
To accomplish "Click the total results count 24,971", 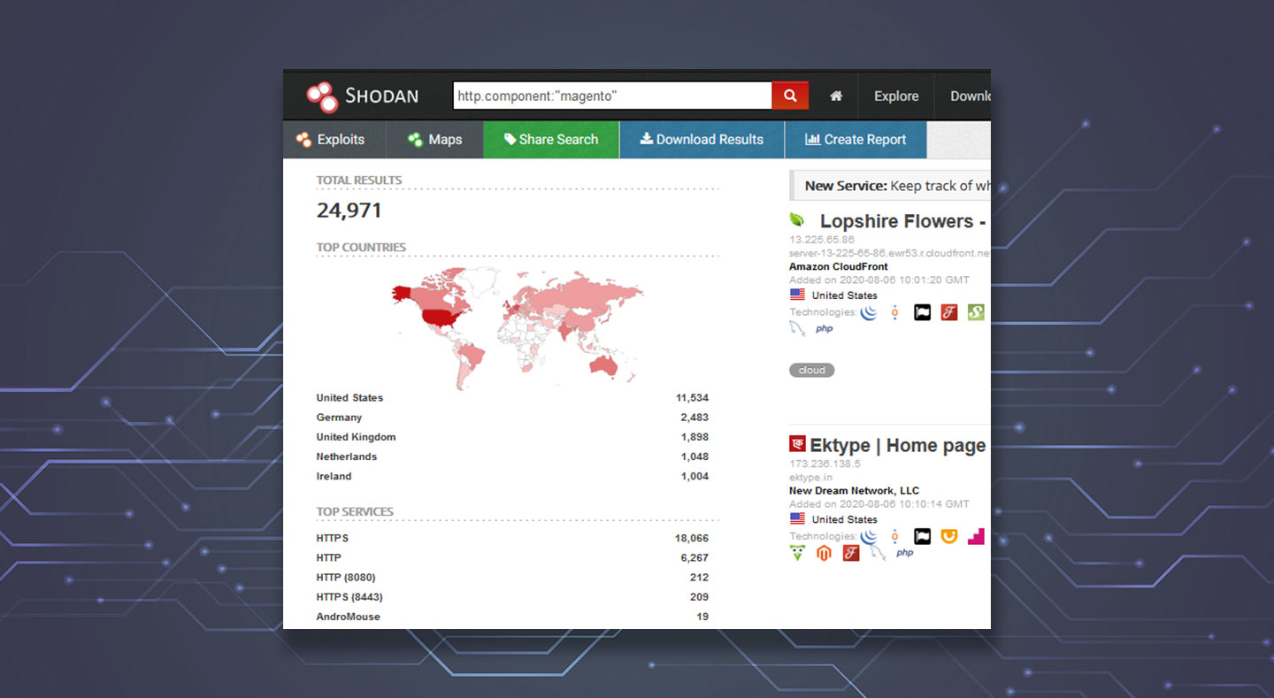I will click(349, 211).
